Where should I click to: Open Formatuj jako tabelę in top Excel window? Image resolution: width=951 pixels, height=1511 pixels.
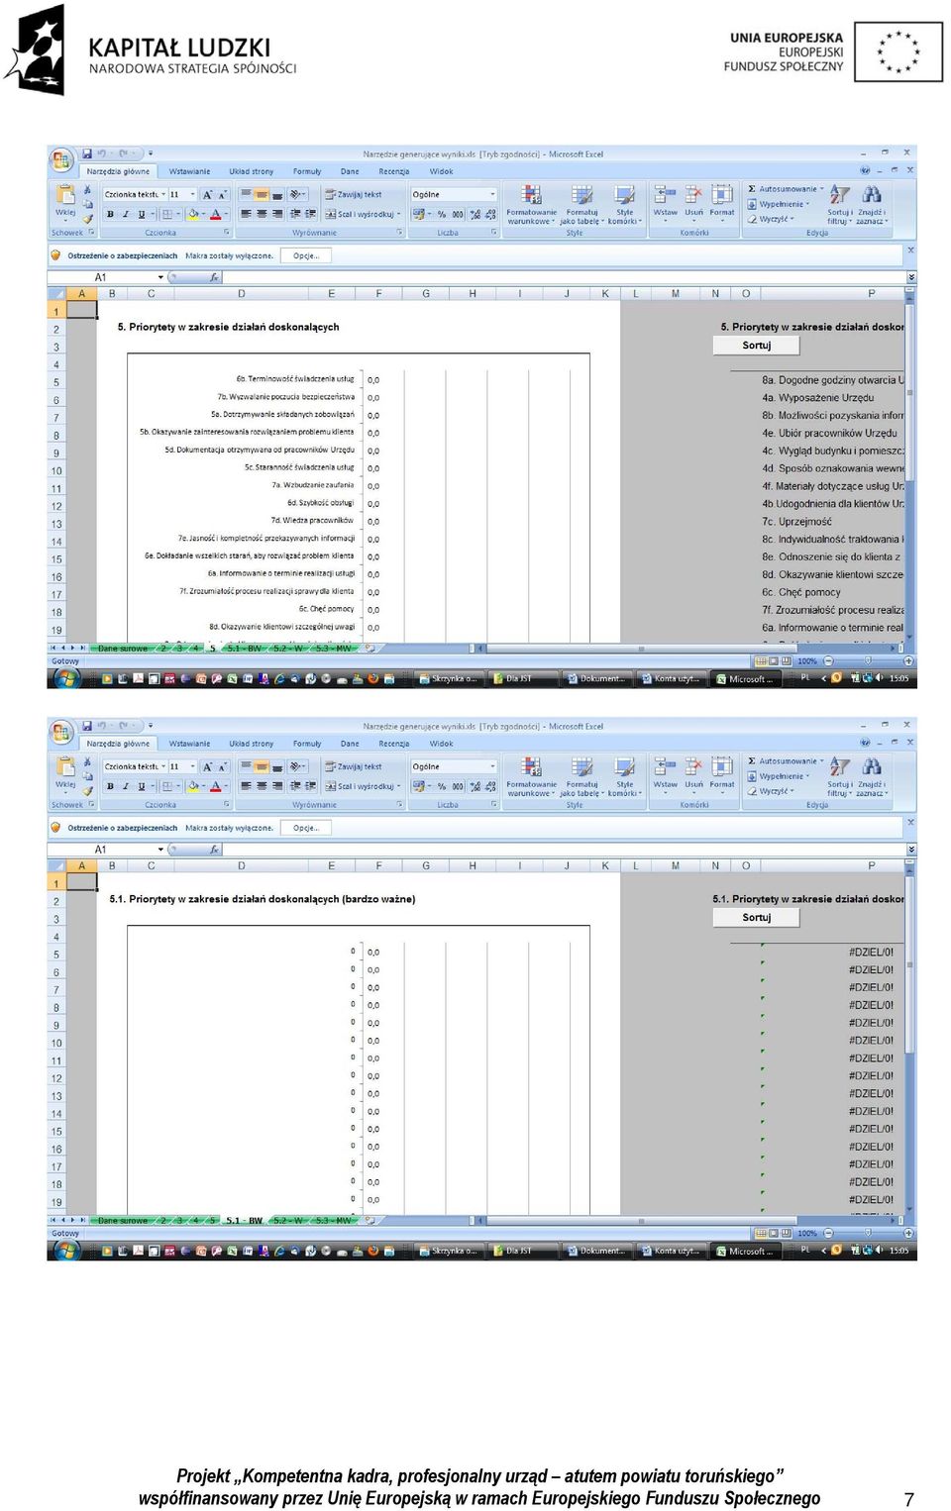581,205
